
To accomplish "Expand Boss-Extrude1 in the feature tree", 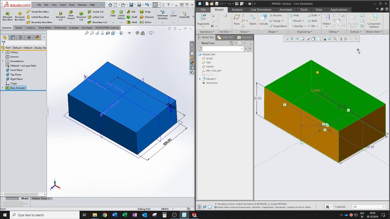I will coord(3,88).
